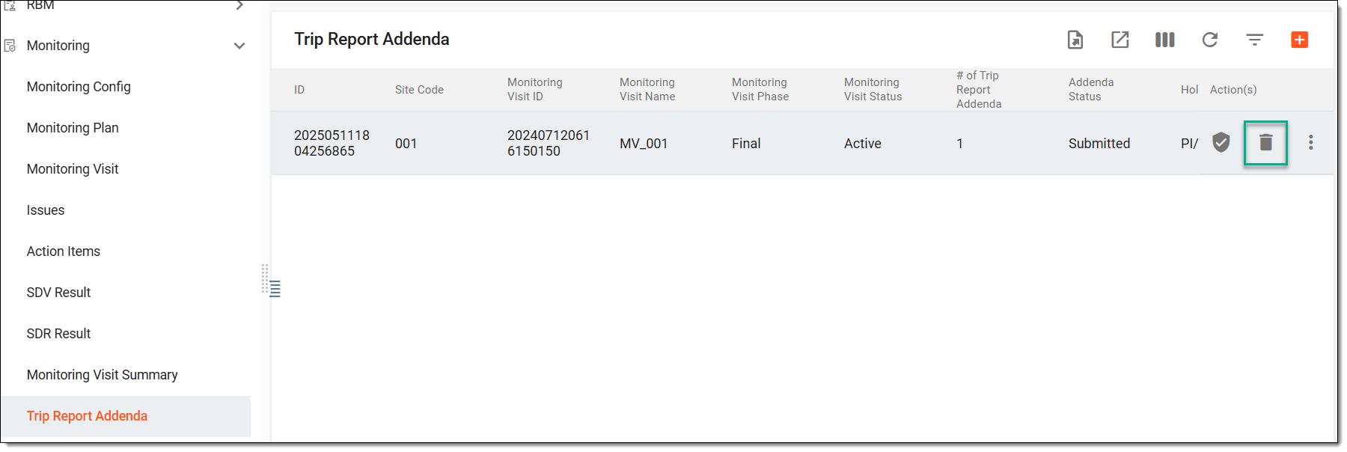Open SDV Result
The height and width of the screenshot is (452, 1347).
[58, 293]
